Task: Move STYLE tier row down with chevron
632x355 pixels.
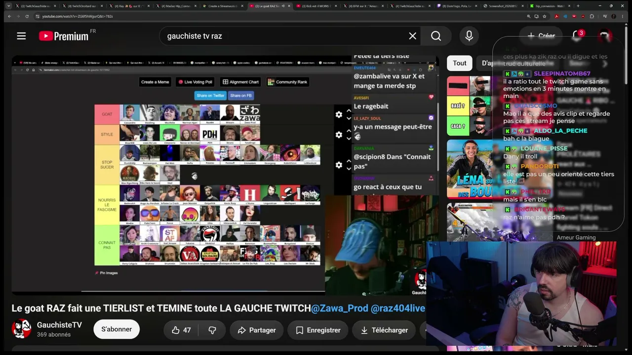Action: point(349,139)
